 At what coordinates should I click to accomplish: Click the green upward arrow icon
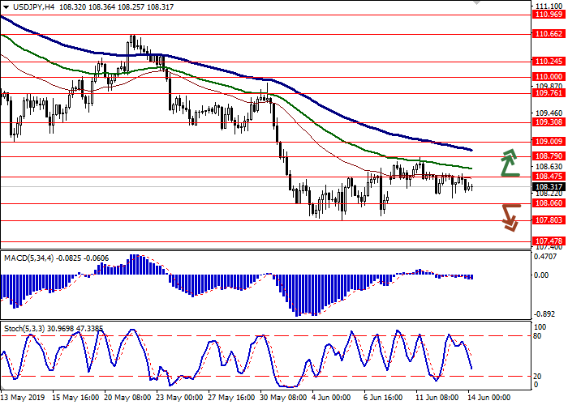click(x=509, y=163)
